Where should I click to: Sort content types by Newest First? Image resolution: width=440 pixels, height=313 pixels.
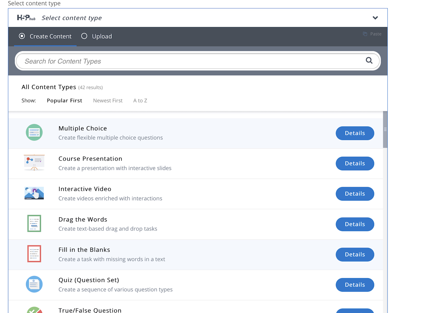[x=108, y=100]
